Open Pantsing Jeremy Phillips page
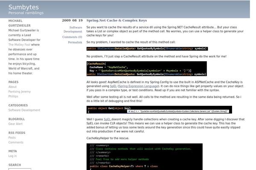Viewport: 256px width, 170px height. tap(20, 94)
